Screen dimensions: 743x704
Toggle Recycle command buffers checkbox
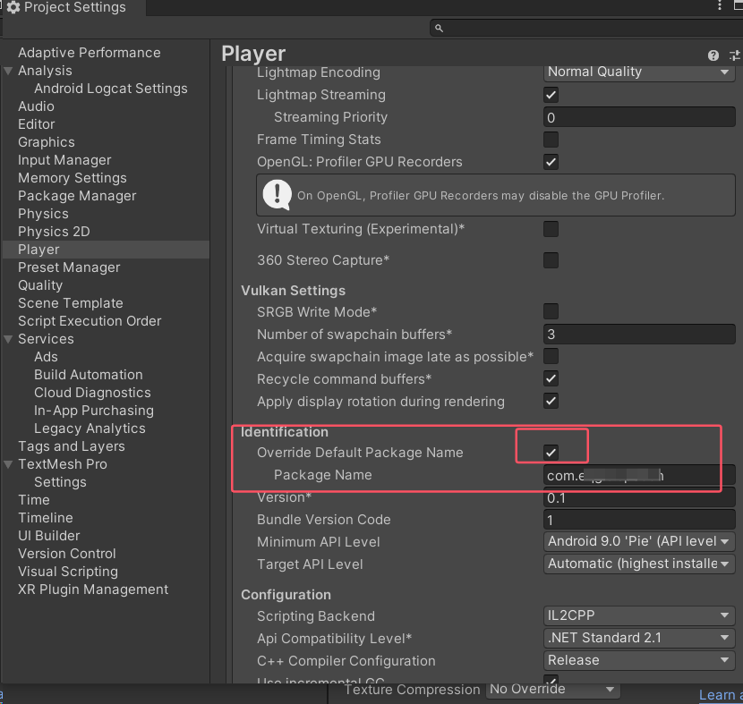551,378
